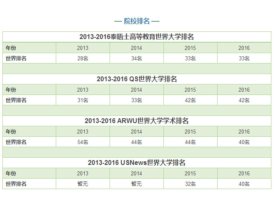Click 2016 year header in 泰晤士 table

[x=244, y=48]
